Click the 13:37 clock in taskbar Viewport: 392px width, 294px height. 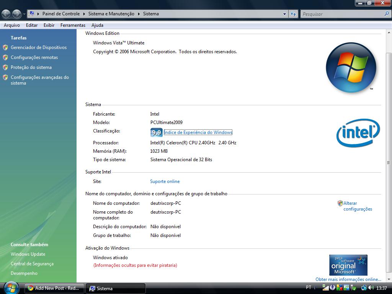pos(382,288)
